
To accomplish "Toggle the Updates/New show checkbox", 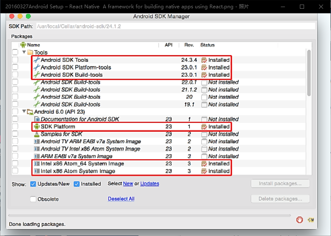I will (33, 184).
